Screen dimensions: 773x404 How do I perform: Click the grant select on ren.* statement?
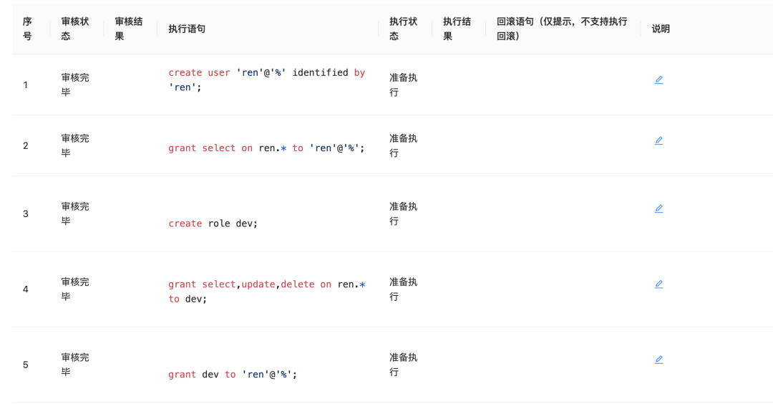click(x=266, y=148)
